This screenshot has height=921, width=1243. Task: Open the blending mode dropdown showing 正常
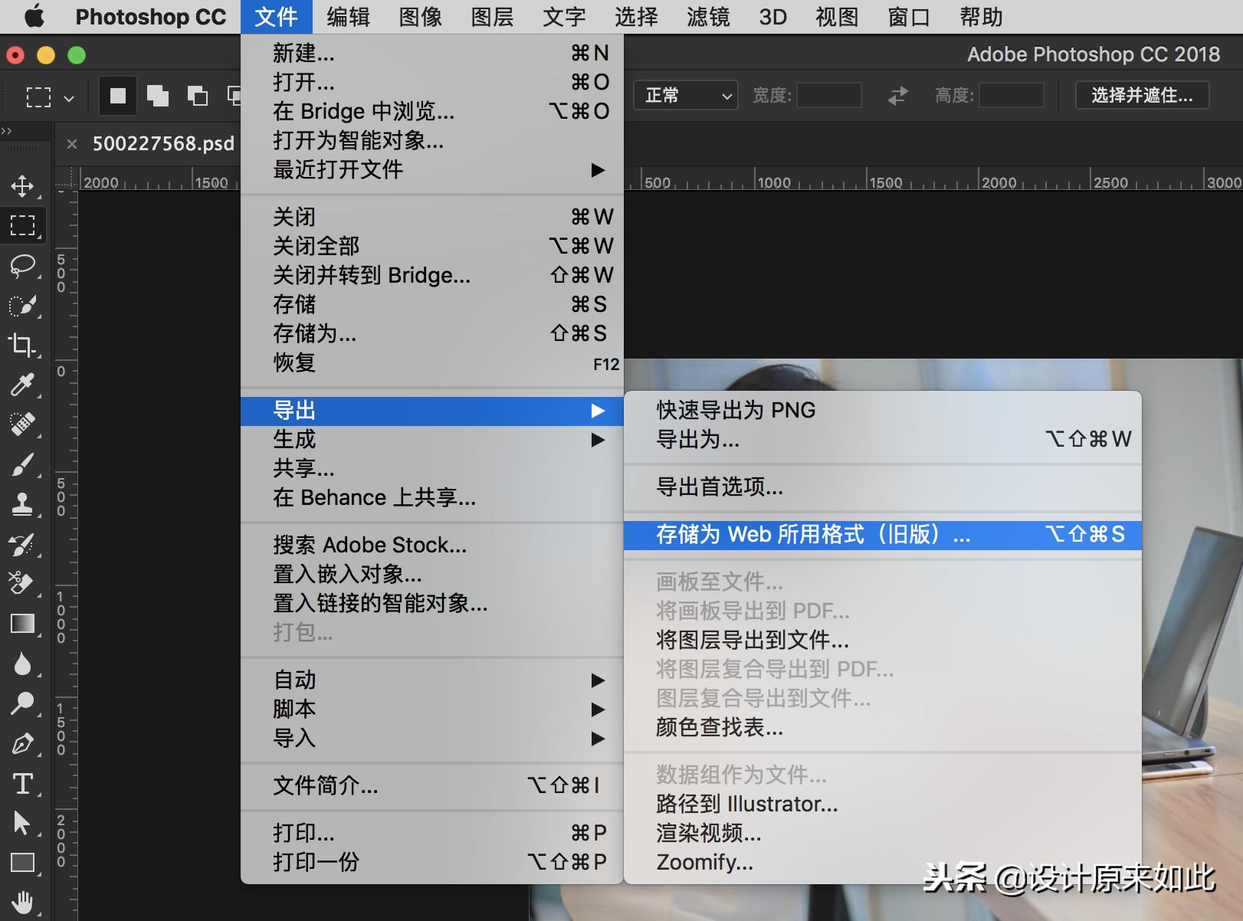point(684,95)
